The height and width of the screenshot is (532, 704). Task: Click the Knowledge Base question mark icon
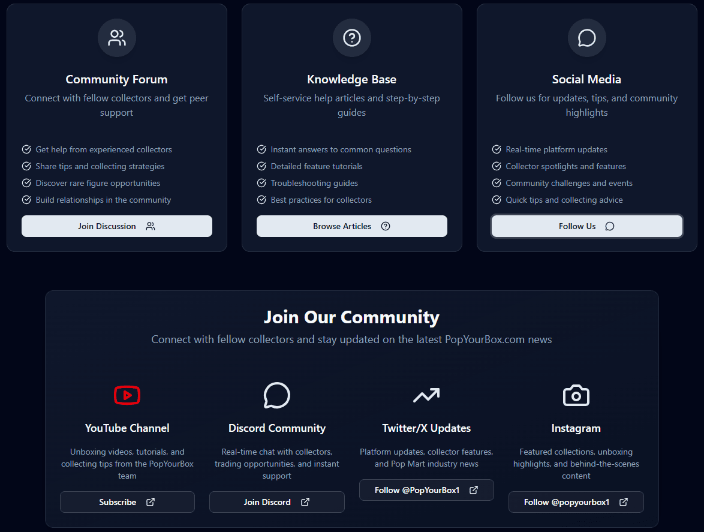(x=352, y=38)
